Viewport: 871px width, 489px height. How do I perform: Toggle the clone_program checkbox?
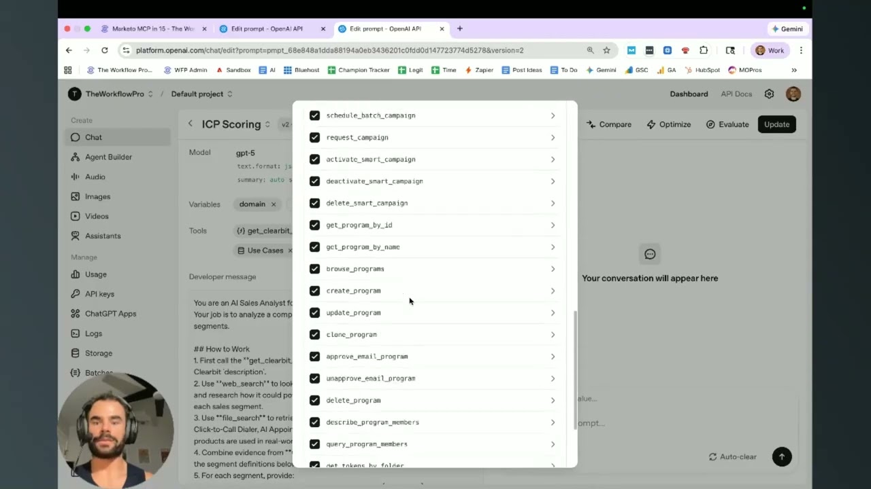[314, 334]
